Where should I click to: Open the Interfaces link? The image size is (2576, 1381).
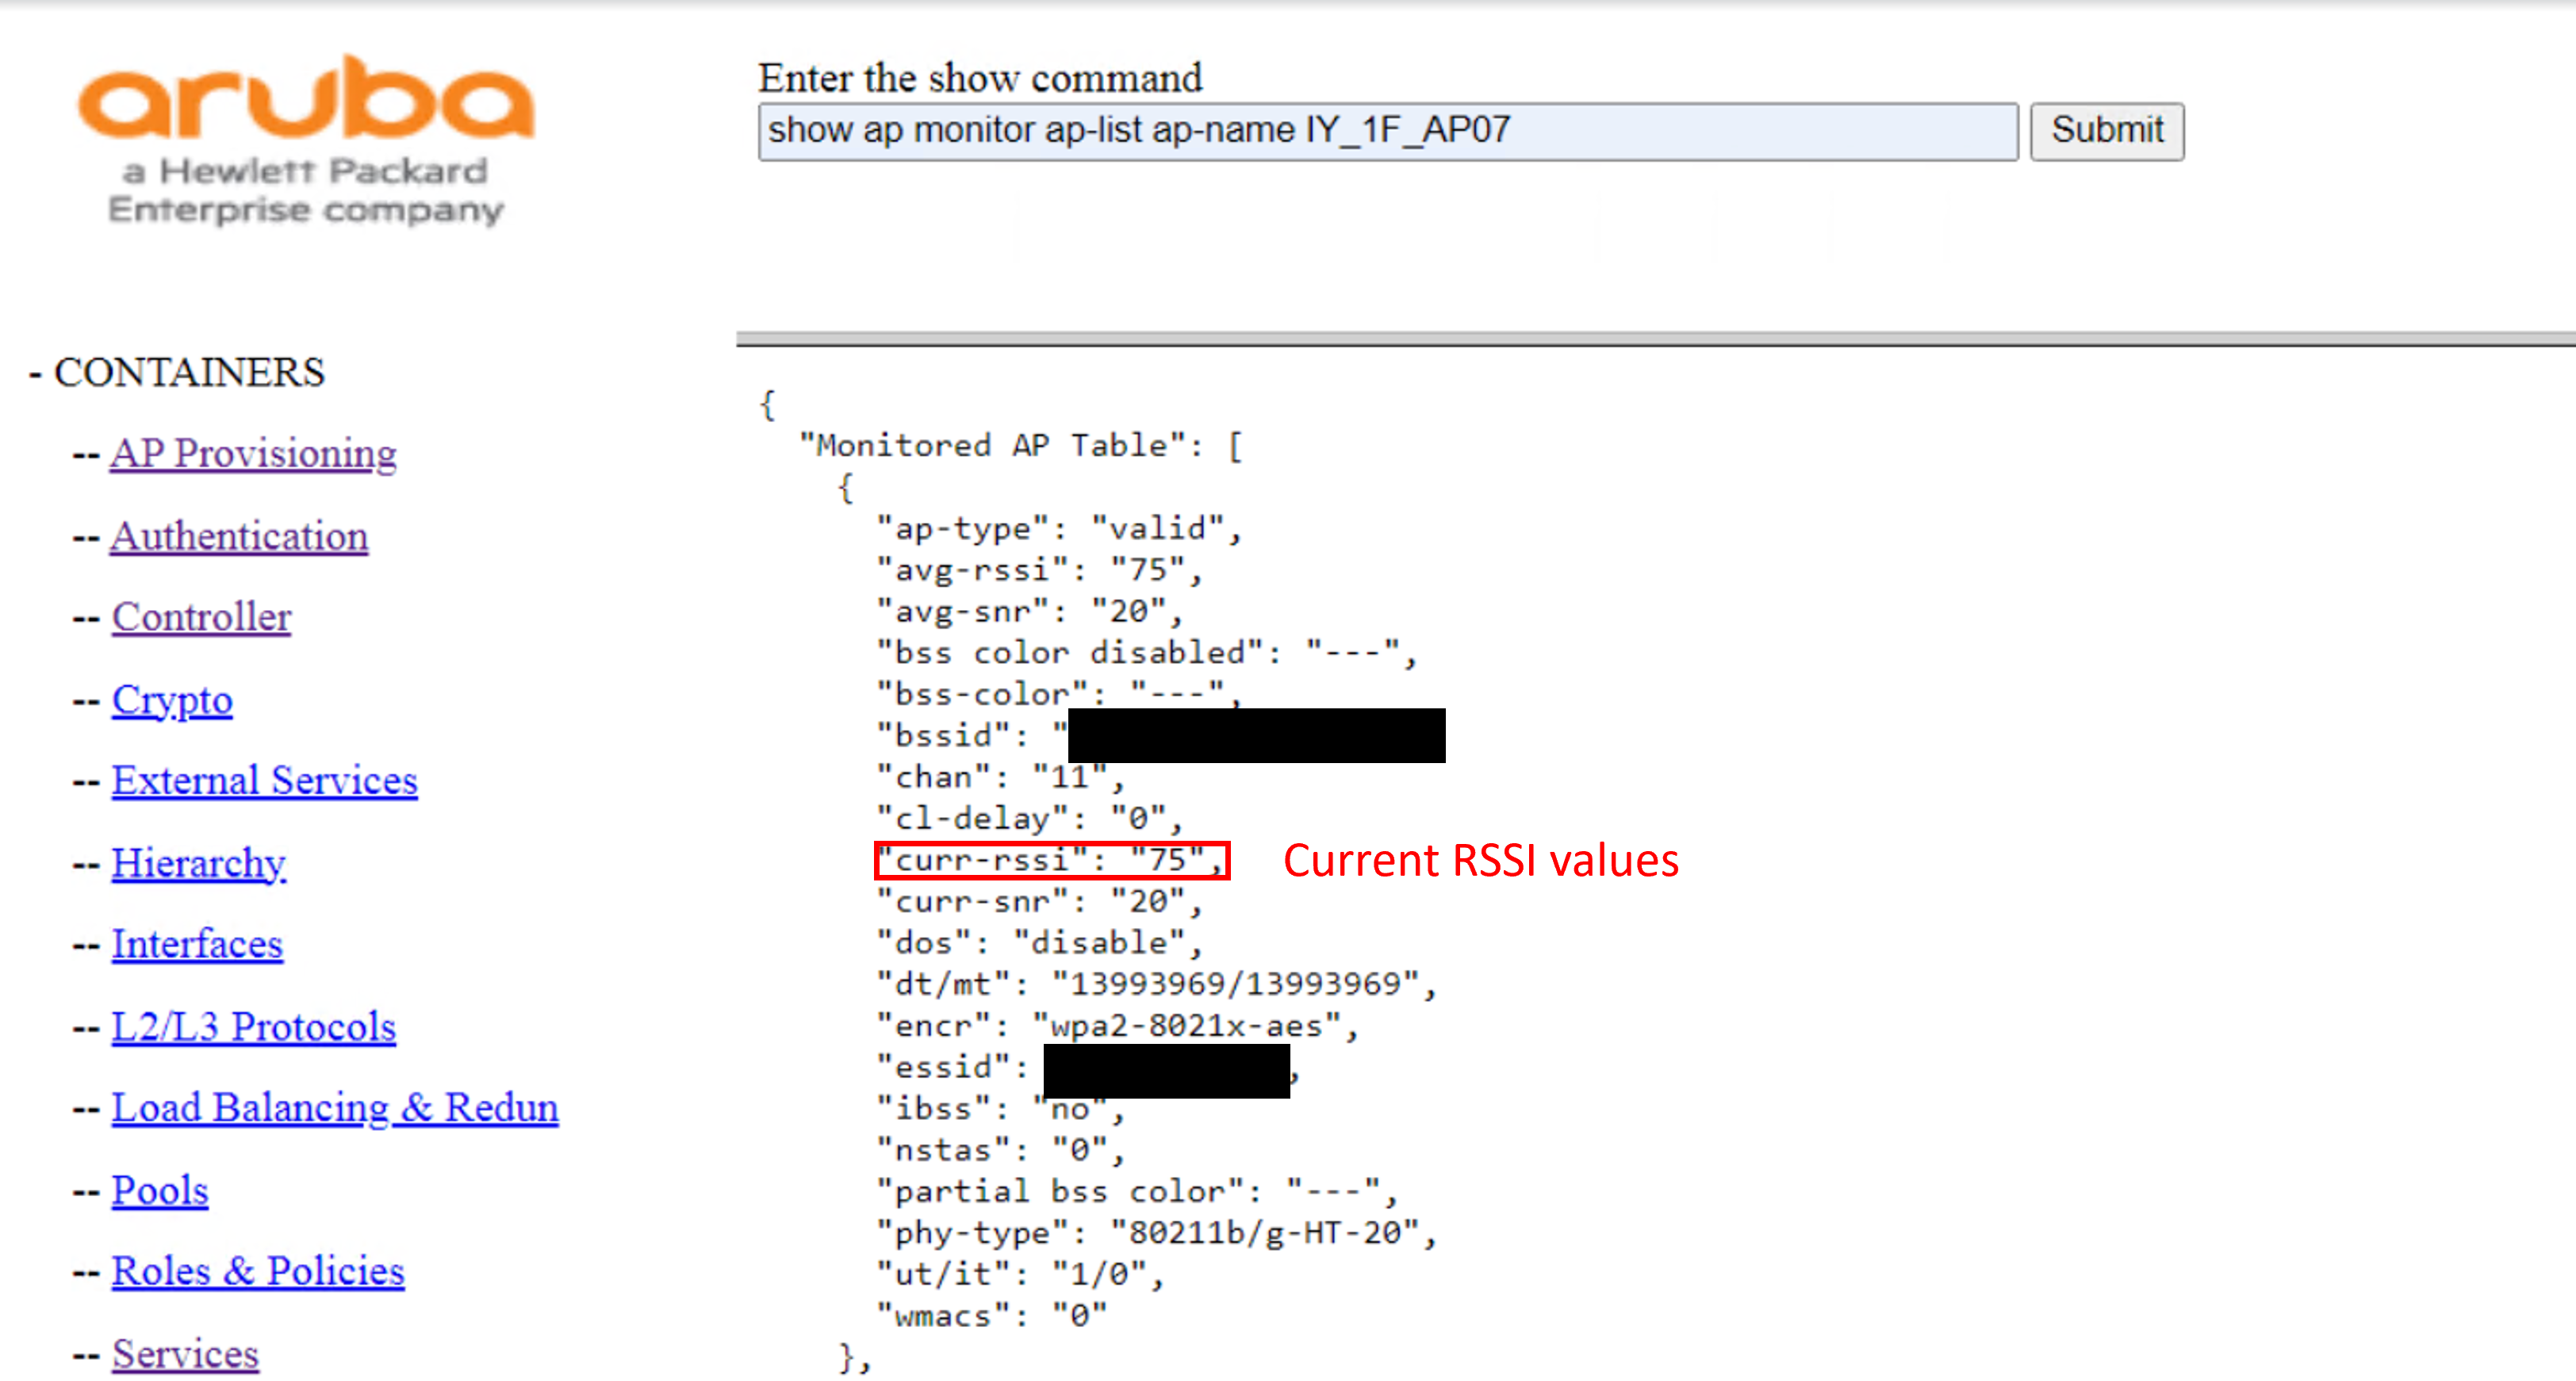196,944
